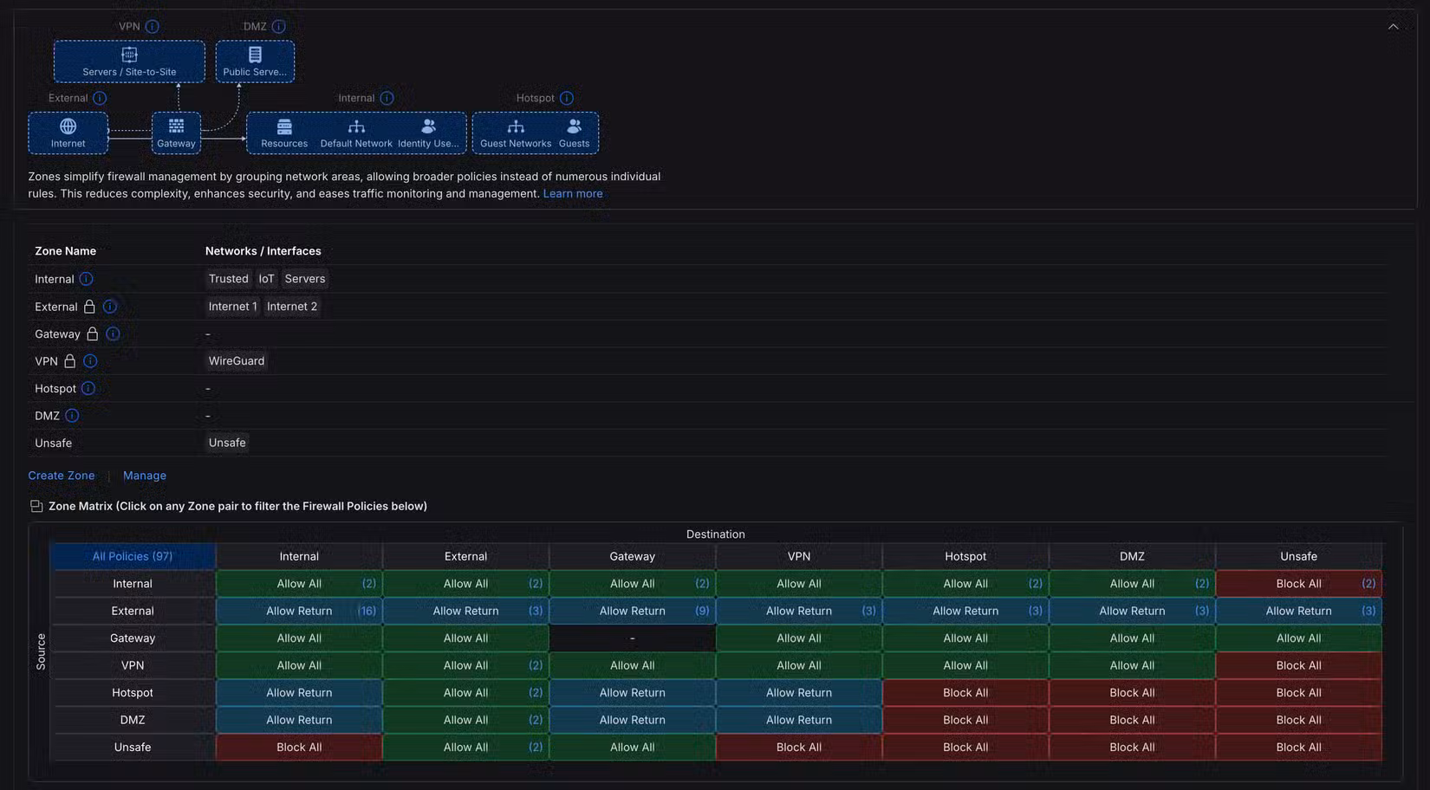The height and width of the screenshot is (790, 1430).
Task: Collapse the zone diagram panel chevron
Action: click(1393, 27)
